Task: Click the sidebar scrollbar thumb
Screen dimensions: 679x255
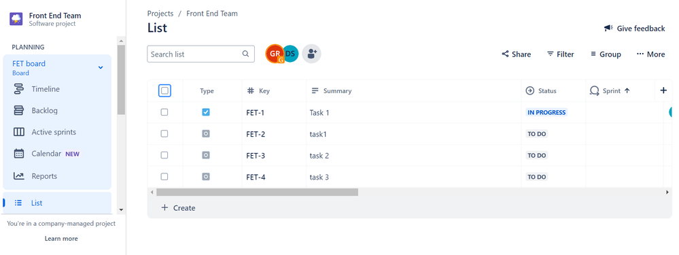Action: pyautogui.click(x=121, y=80)
